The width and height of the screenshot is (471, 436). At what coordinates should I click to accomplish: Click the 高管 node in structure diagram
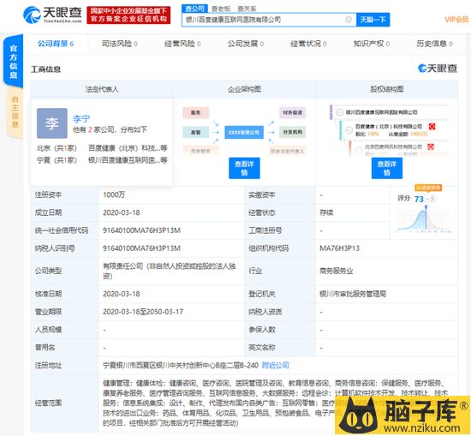(x=195, y=132)
